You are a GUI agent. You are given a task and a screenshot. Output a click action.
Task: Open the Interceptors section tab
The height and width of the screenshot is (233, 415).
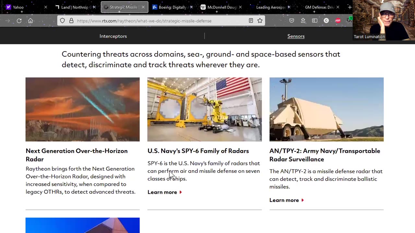pos(113,36)
